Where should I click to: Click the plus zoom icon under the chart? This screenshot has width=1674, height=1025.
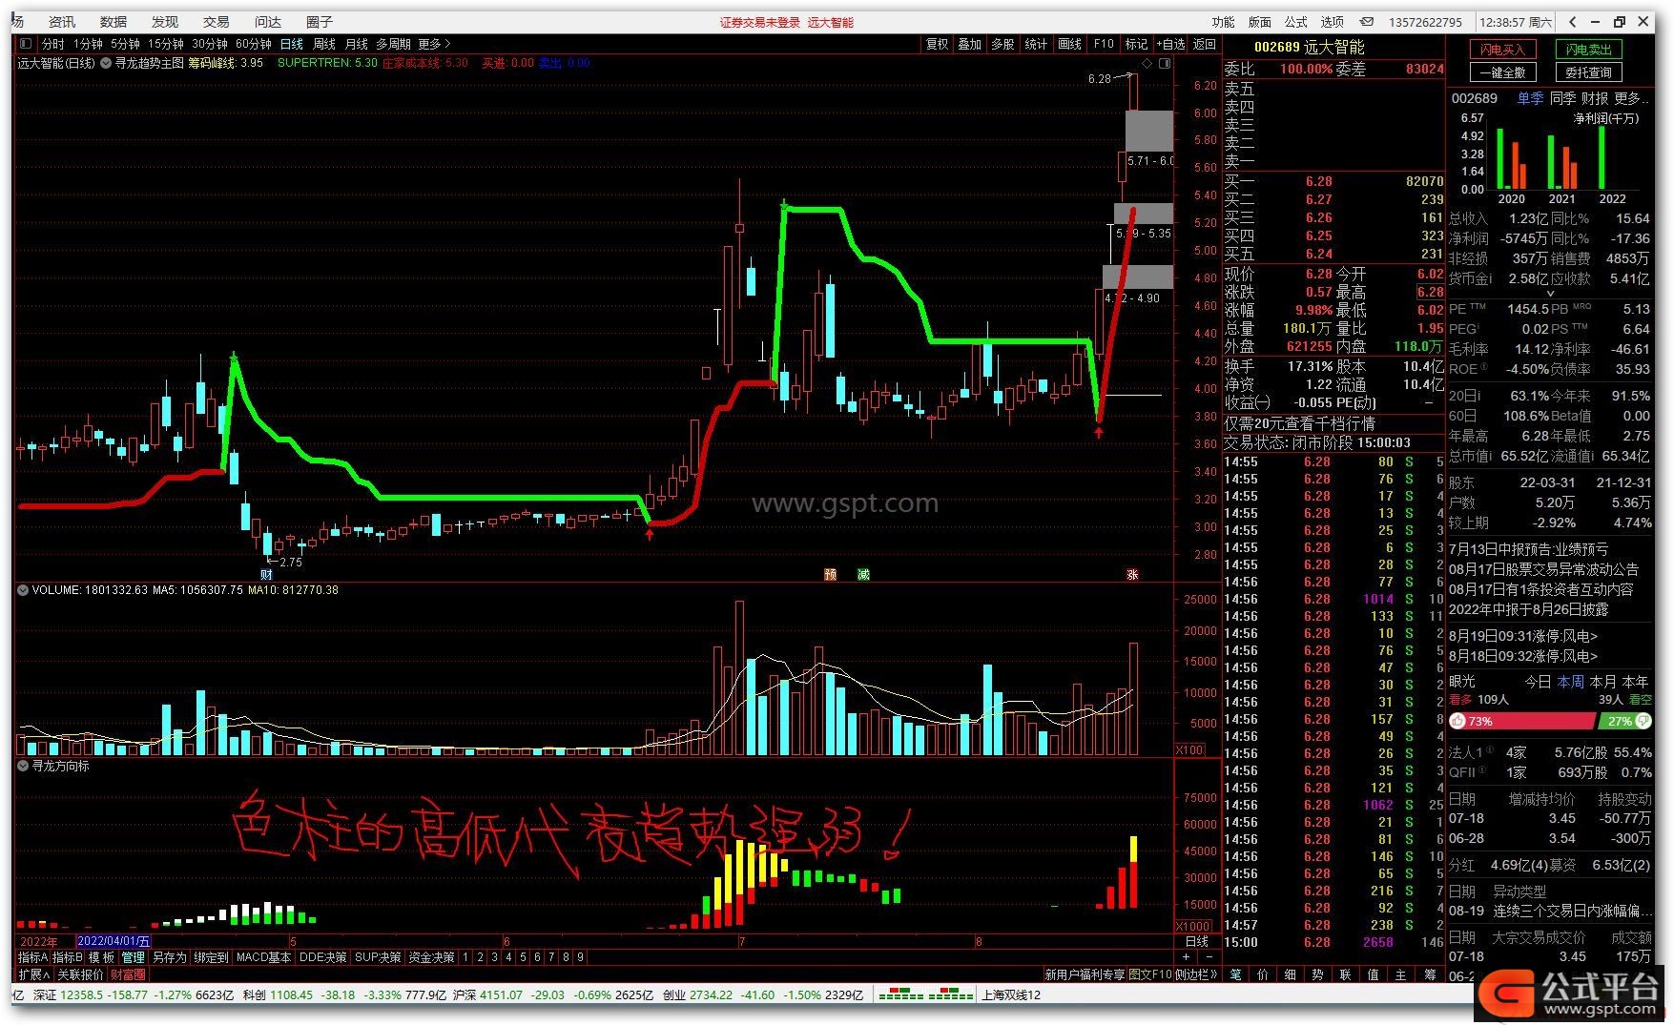1187,957
